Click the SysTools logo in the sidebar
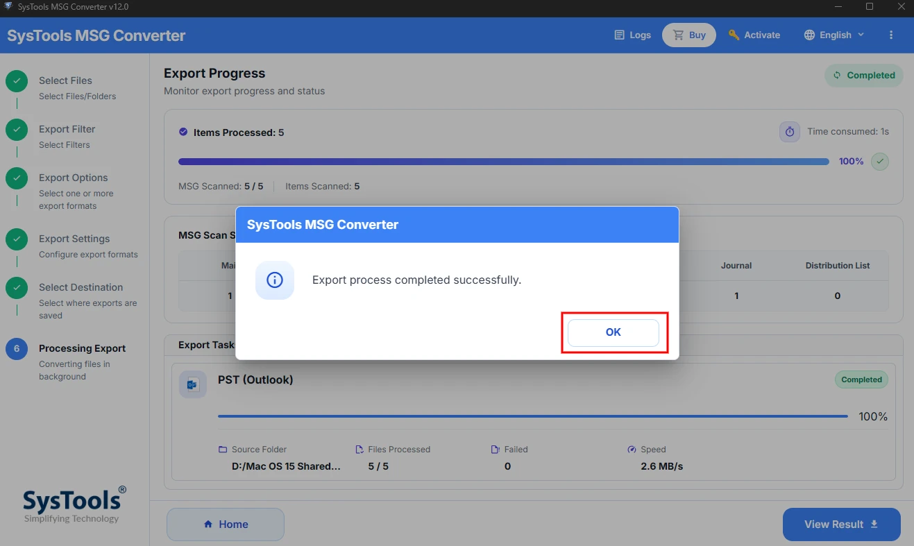Viewport: 914px width, 546px height. pyautogui.click(x=74, y=504)
